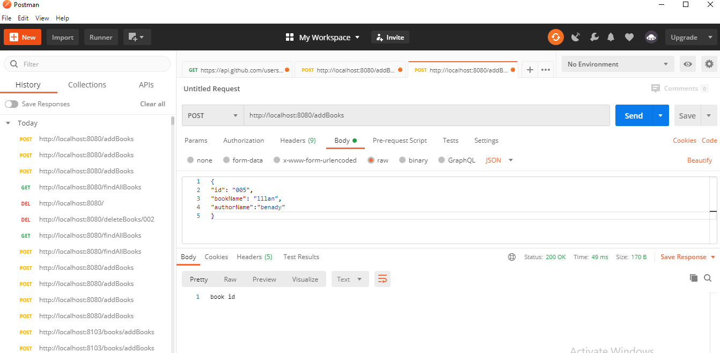The width and height of the screenshot is (720, 353).
Task: Open the Authorization request tab
Action: (244, 141)
